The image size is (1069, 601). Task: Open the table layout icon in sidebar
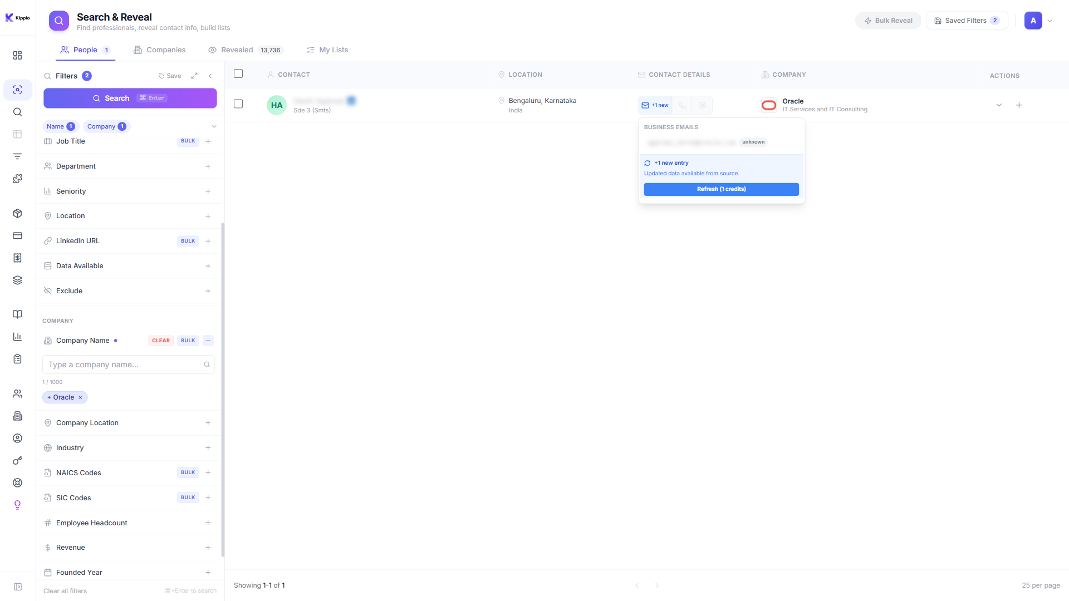[17, 134]
